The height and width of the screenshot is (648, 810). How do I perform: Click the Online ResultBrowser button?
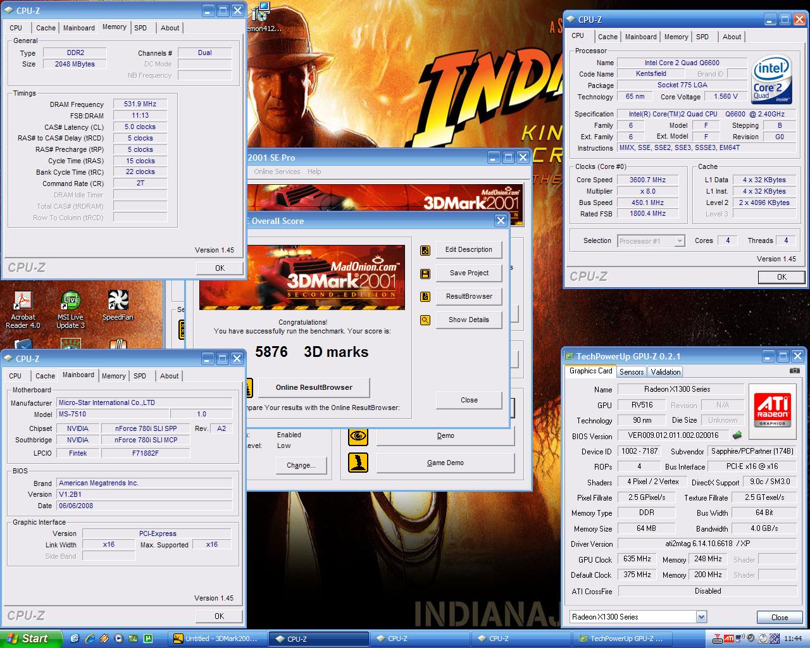pos(314,387)
